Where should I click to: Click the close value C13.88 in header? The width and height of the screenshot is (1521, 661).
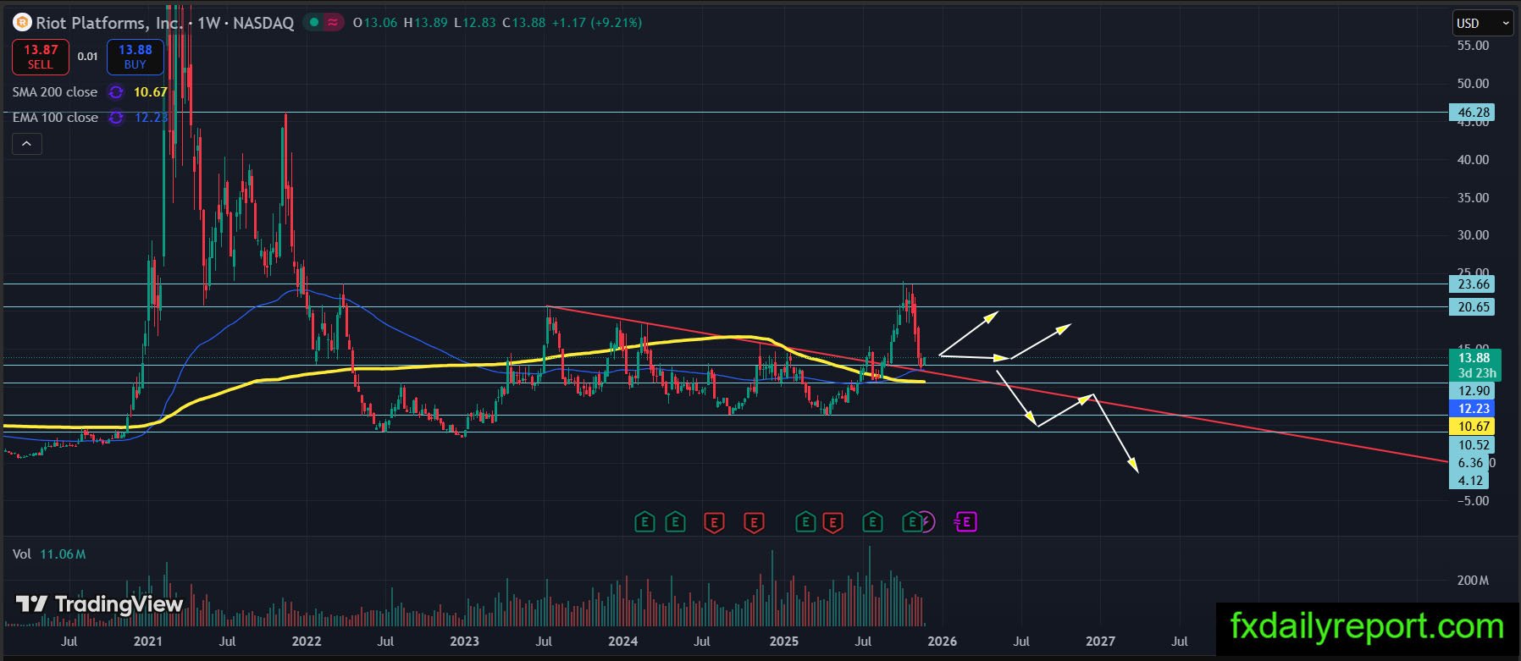524,23
